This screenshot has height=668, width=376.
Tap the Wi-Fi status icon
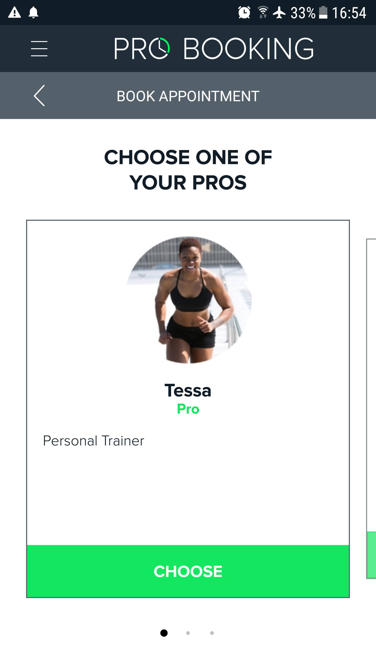point(263,13)
